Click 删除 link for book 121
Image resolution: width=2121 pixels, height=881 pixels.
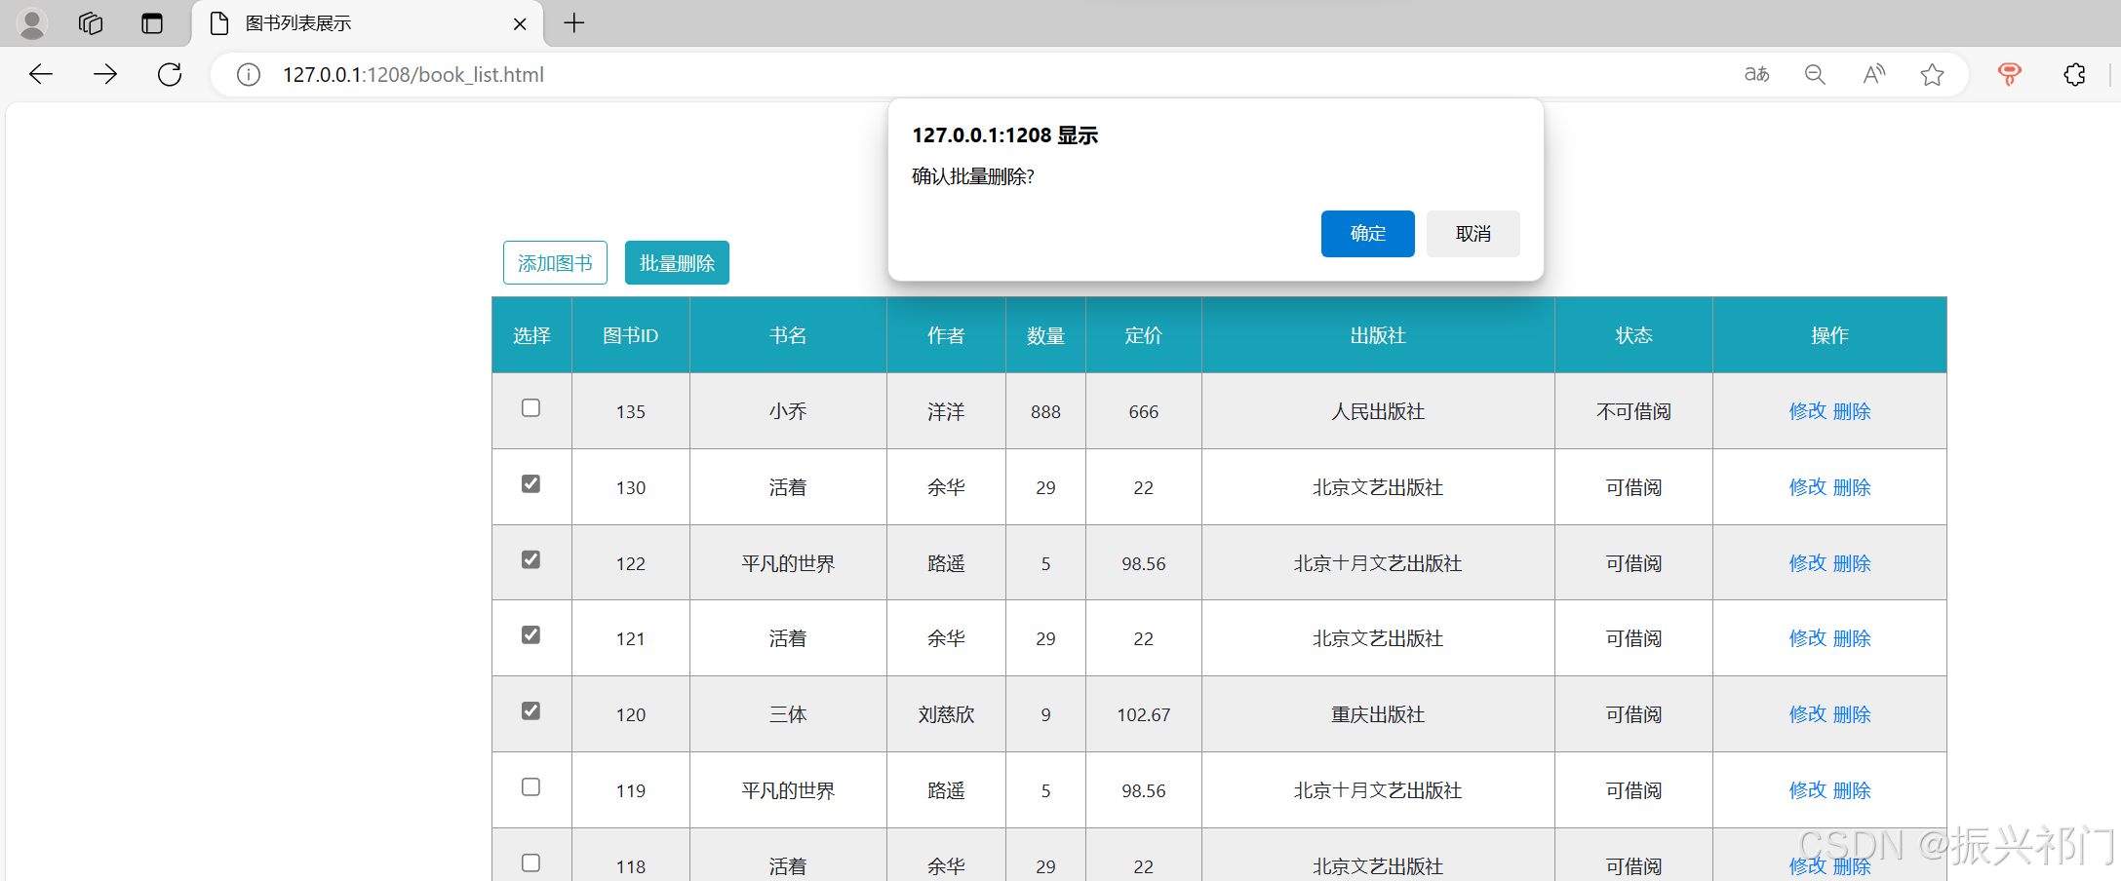[1852, 638]
